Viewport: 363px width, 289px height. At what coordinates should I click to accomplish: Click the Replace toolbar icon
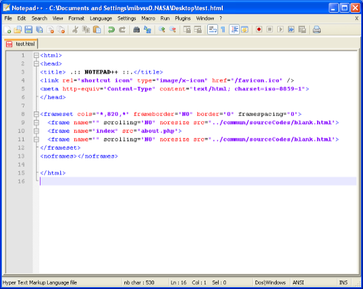pyautogui.click(x=147, y=30)
